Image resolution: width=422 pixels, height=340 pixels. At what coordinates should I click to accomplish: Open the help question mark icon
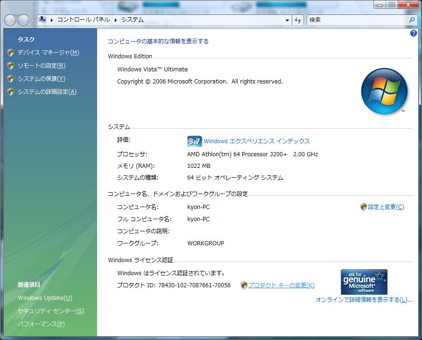[x=413, y=34]
